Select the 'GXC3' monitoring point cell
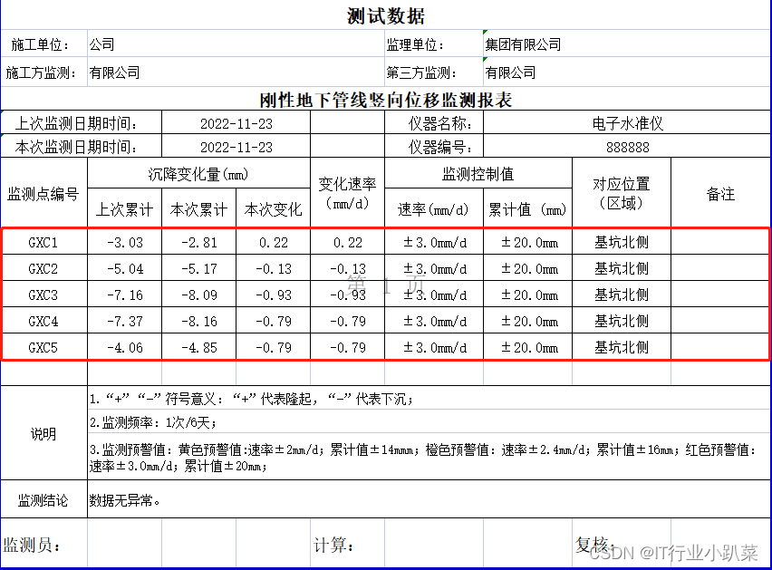The height and width of the screenshot is (570, 772). pos(43,295)
